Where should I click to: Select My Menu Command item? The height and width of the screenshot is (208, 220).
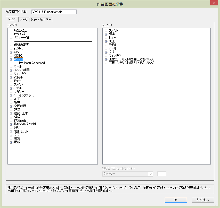[32, 63]
